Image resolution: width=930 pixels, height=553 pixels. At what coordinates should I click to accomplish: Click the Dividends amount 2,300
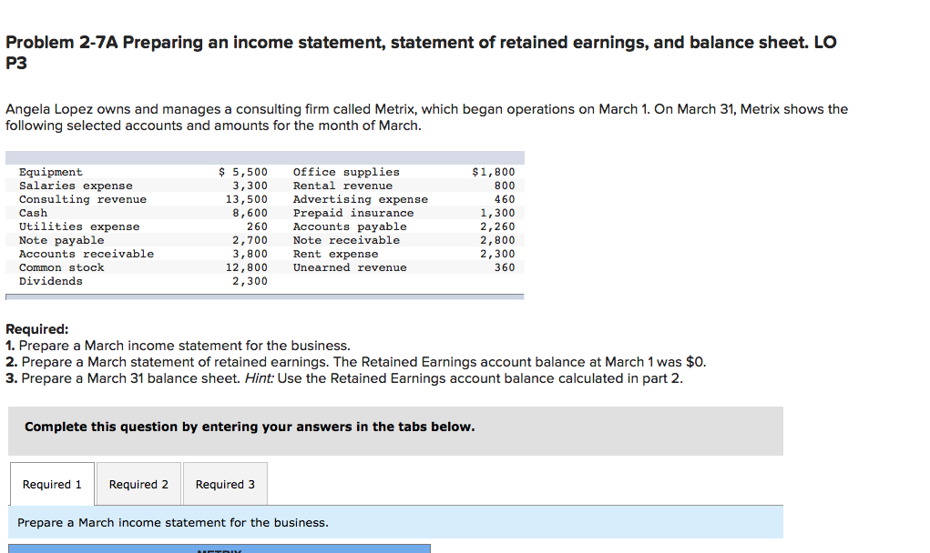click(253, 280)
